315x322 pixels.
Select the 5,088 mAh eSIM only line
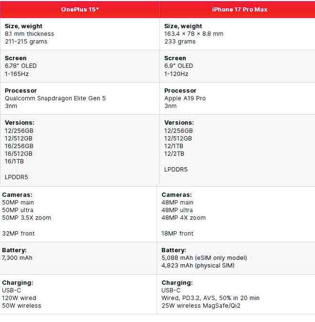pyautogui.click(x=204, y=258)
